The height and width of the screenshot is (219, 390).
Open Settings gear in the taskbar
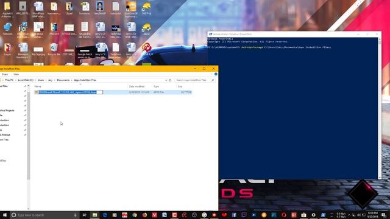pyautogui.click(x=314, y=215)
